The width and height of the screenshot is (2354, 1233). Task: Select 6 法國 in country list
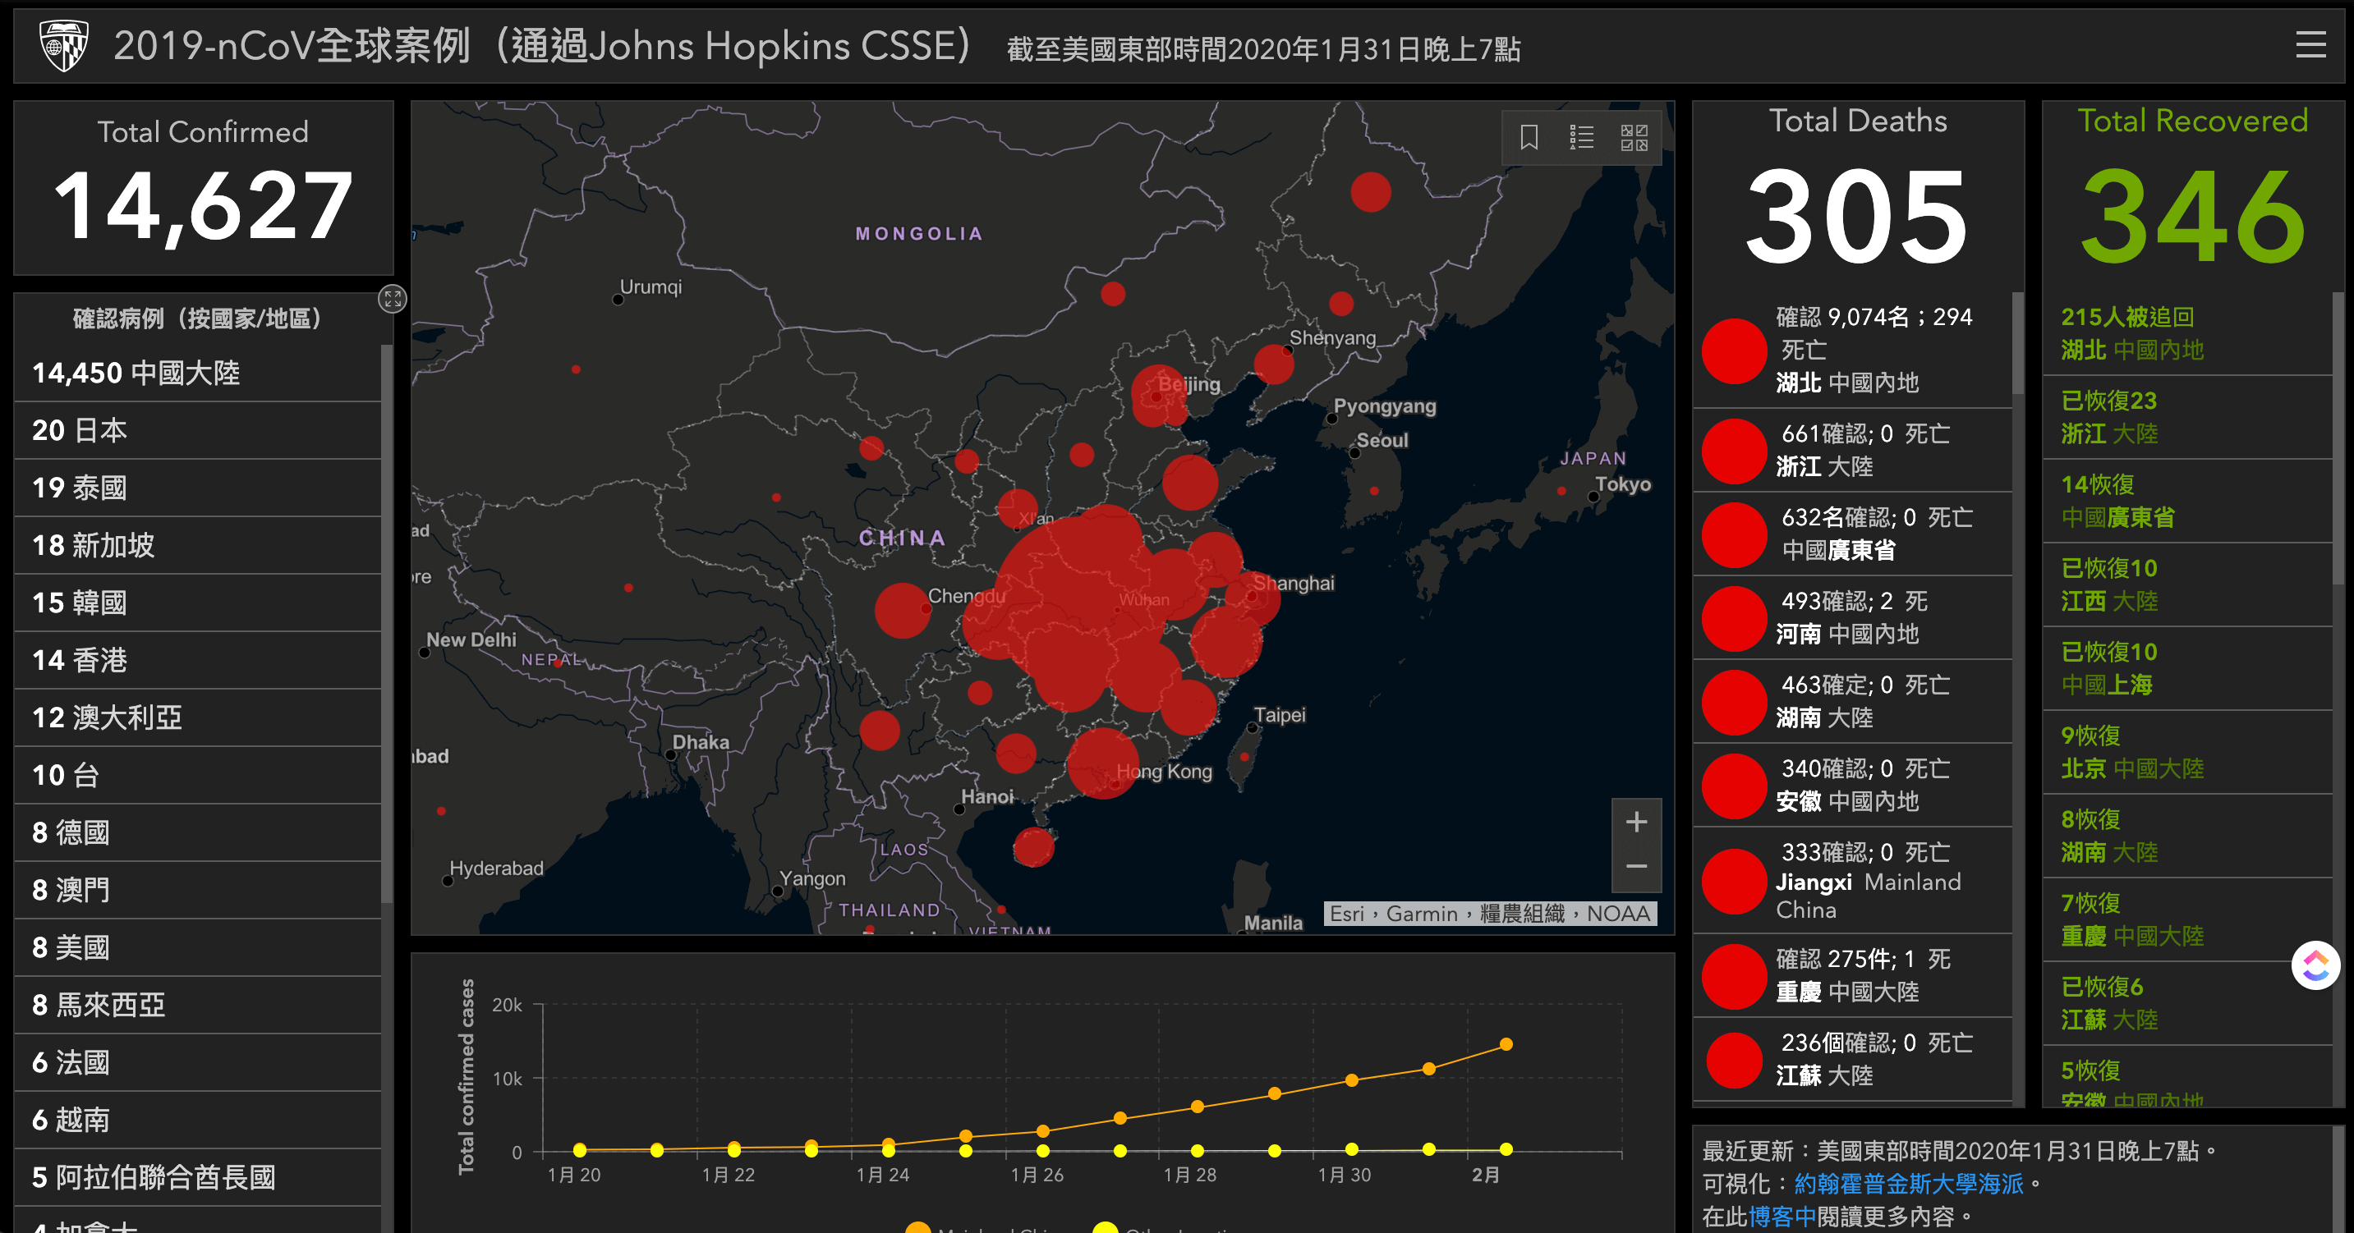197,1063
